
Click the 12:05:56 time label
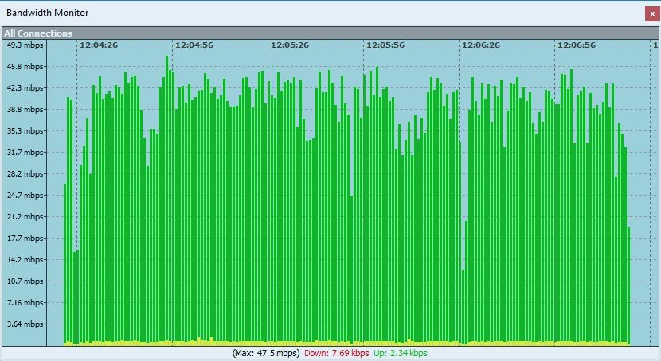pos(385,45)
